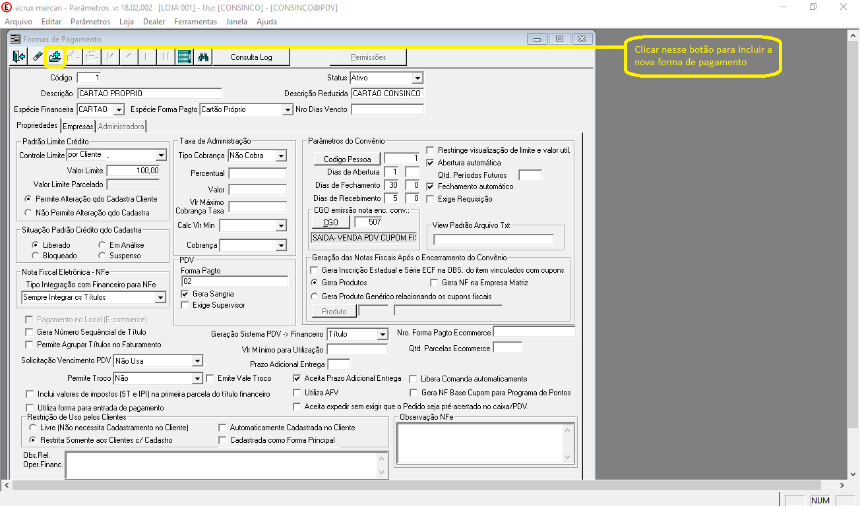Open Permite Troco dropdown
The image size is (860, 508).
coord(197,378)
